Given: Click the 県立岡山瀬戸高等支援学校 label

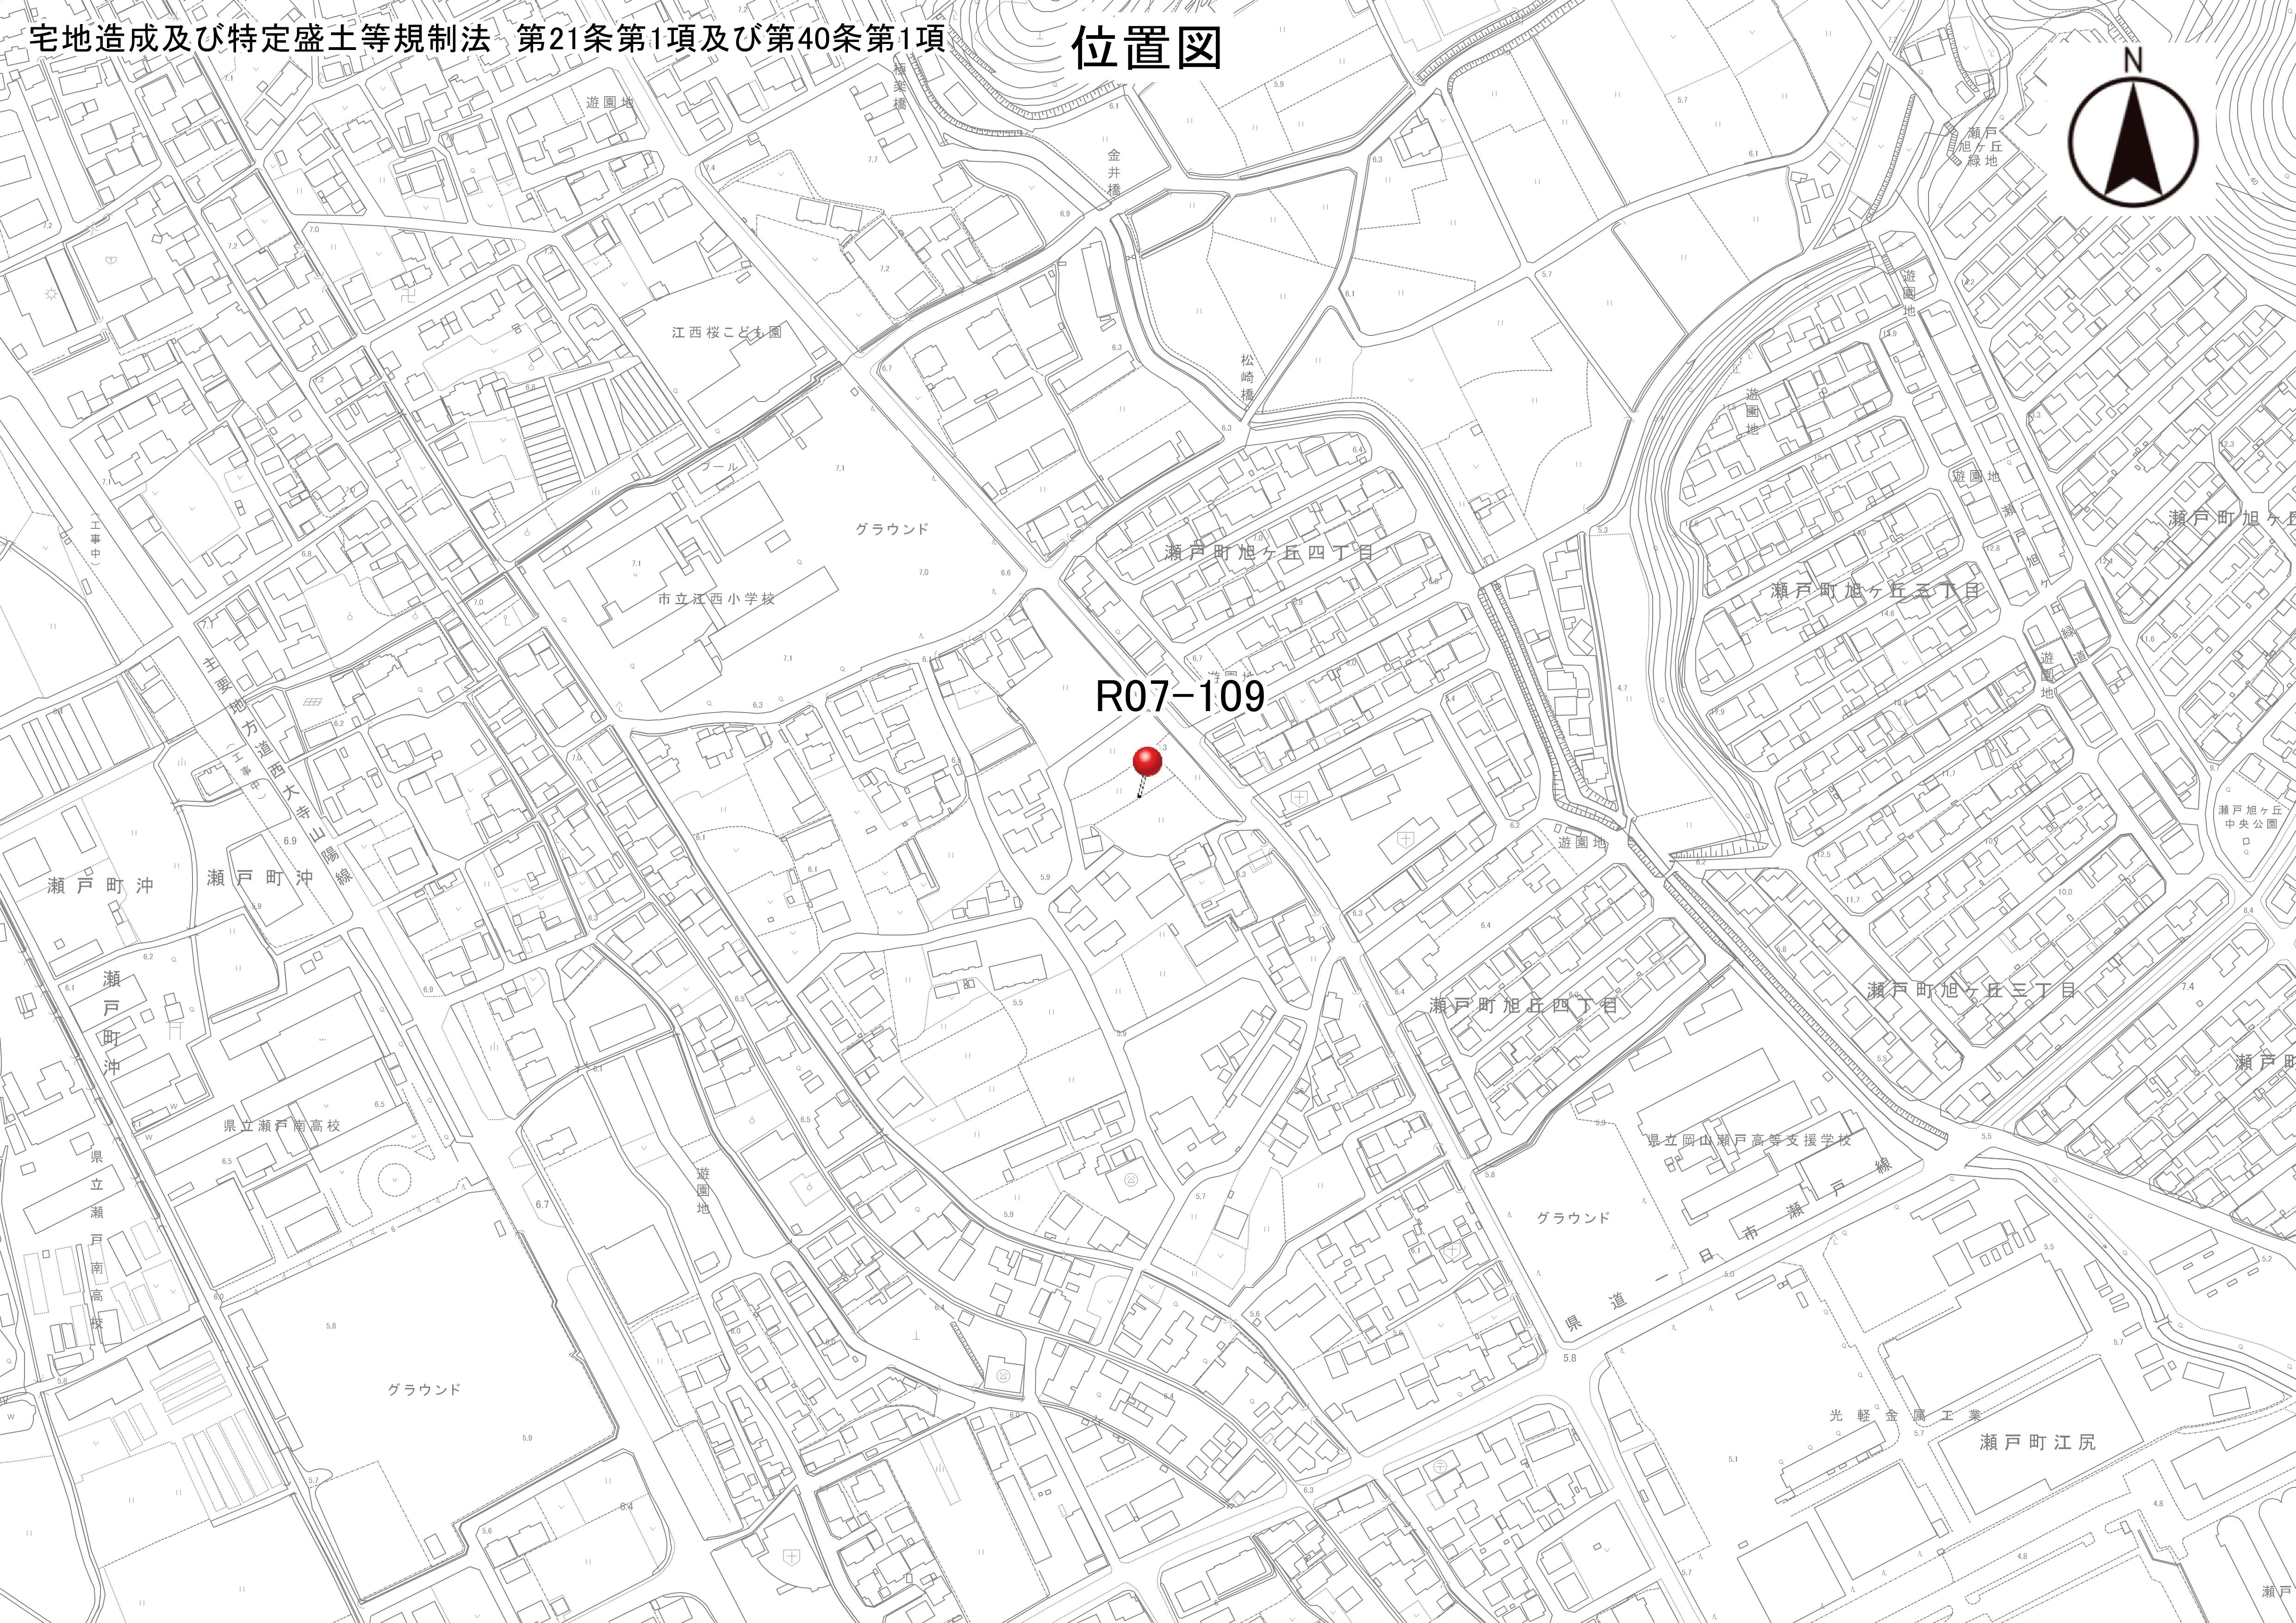Looking at the screenshot, I should [x=1749, y=1140].
